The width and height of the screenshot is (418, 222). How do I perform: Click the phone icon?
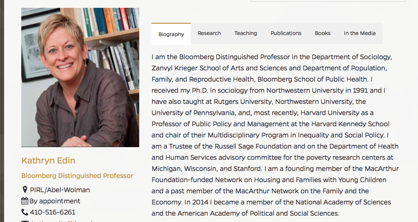(25, 212)
